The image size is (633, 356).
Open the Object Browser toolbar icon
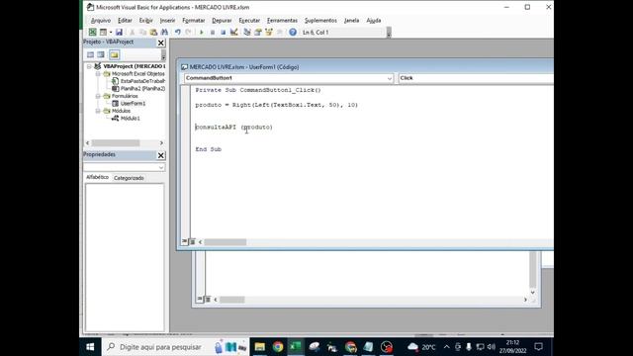pos(268,32)
